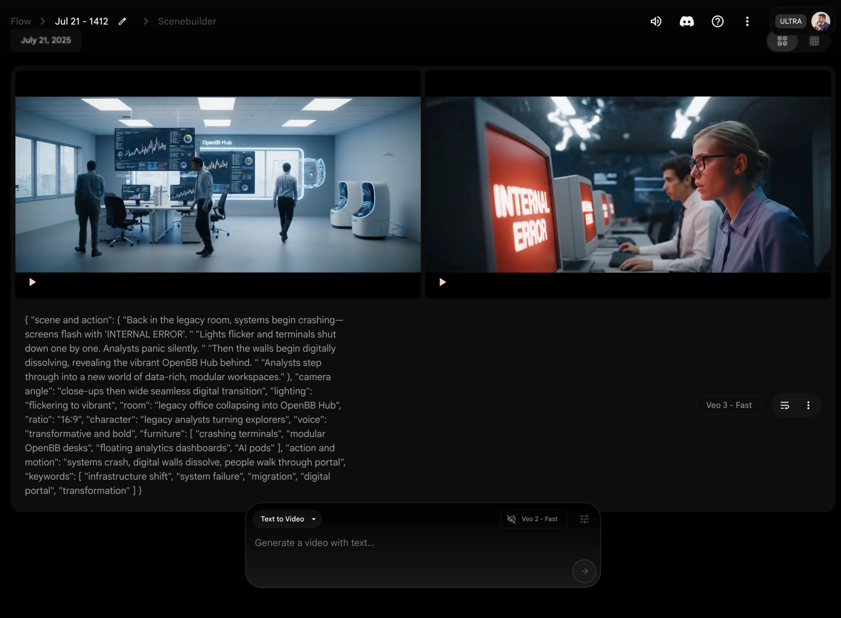This screenshot has width=841, height=618.
Task: Switch to small grid view
Action: coord(814,41)
